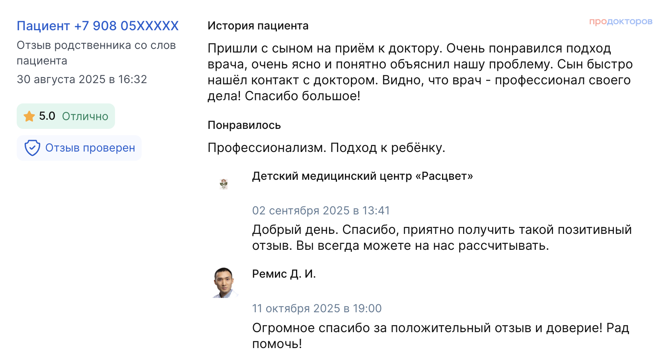
Task: Click the doctor's avatar photo
Action: point(225,282)
